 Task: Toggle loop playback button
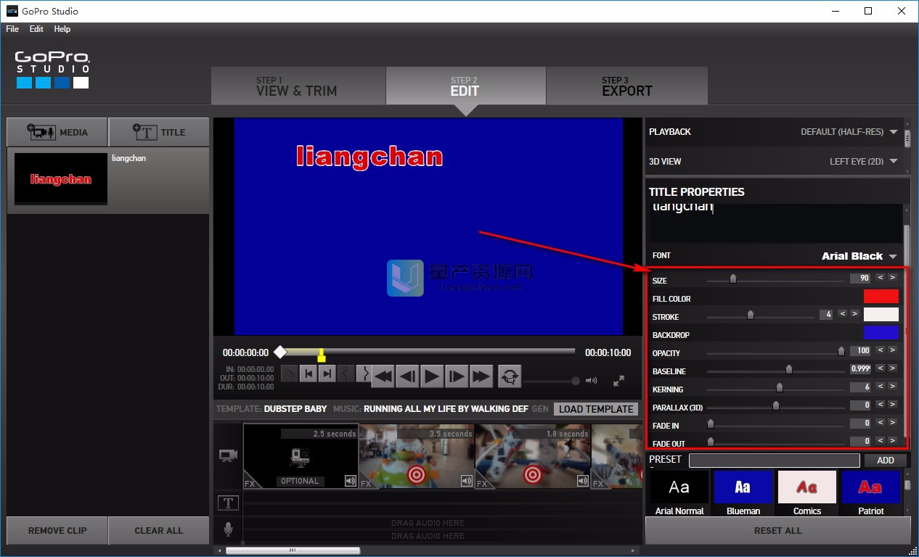(510, 376)
